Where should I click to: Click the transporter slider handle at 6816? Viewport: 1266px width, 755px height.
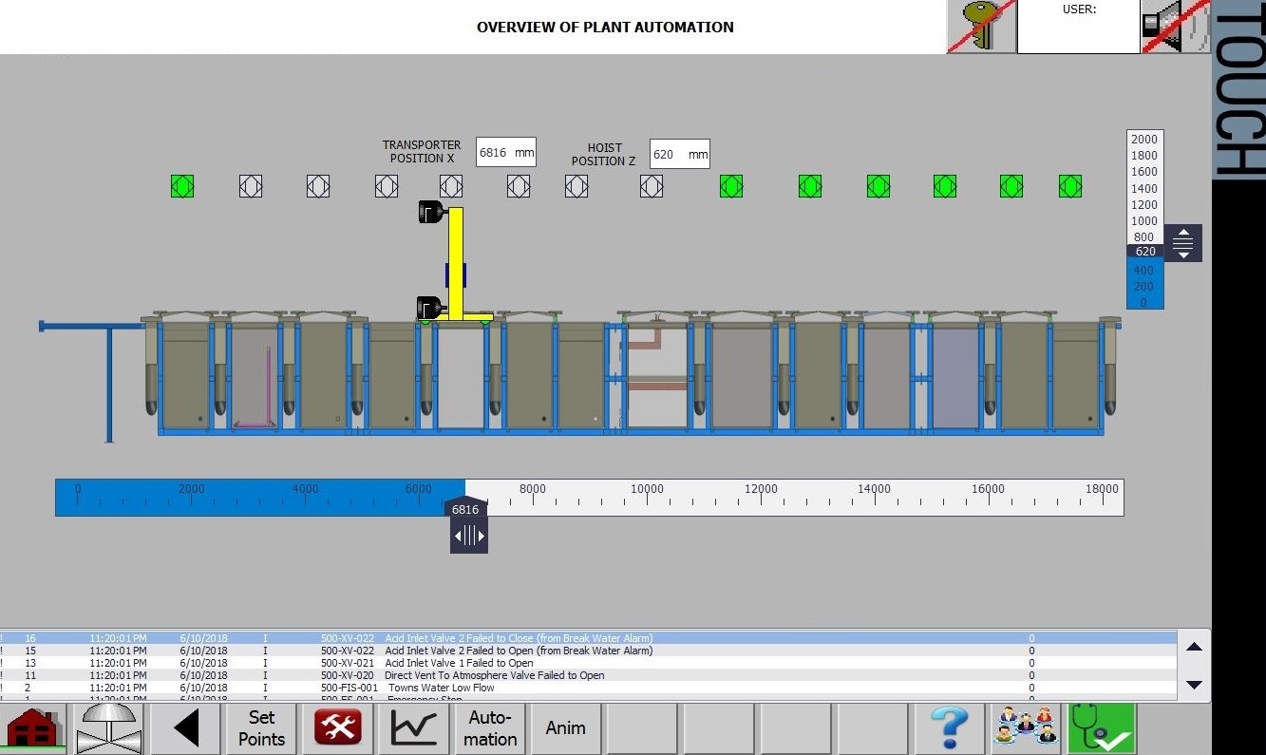[468, 536]
